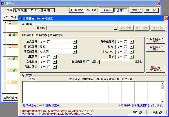Viewport: 169px width, 117px height.
Task: Click the 一致するものを選択 button
Action: pos(155,40)
